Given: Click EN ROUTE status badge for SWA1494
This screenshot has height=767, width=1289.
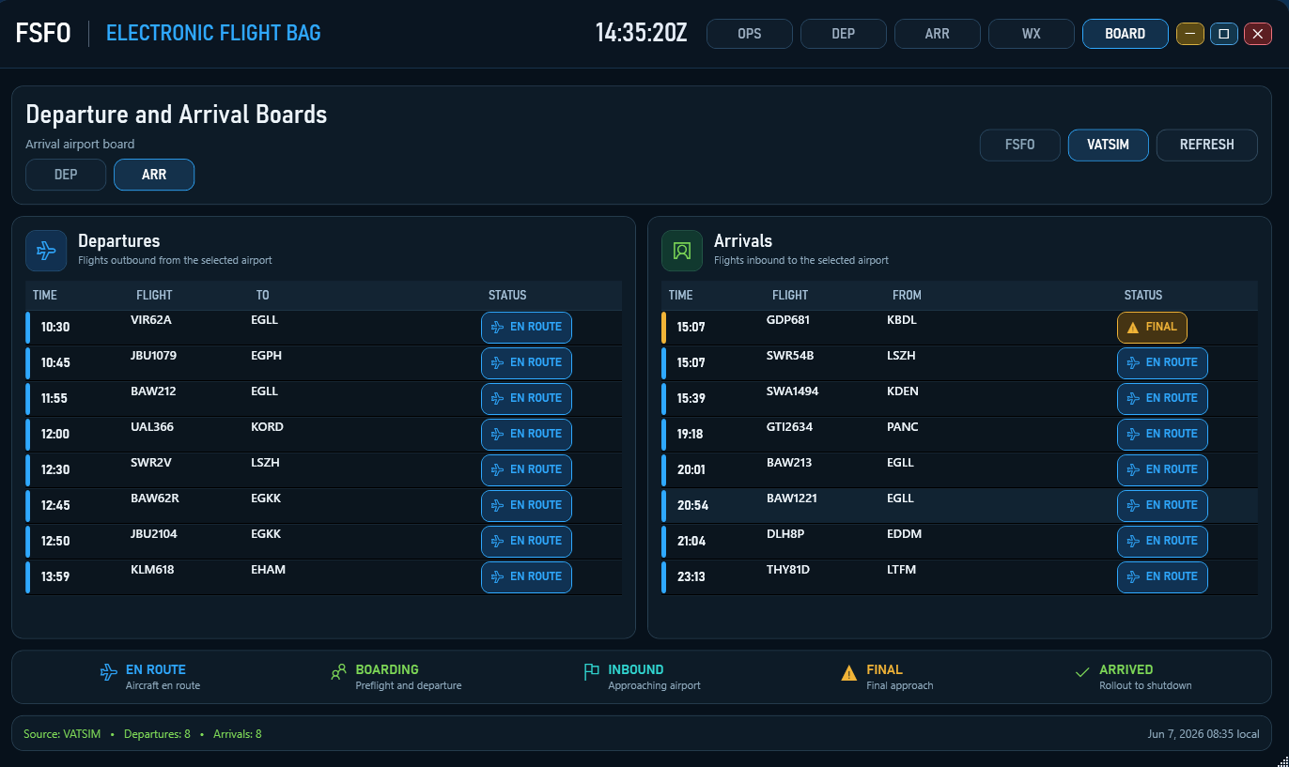Looking at the screenshot, I should (1162, 399).
